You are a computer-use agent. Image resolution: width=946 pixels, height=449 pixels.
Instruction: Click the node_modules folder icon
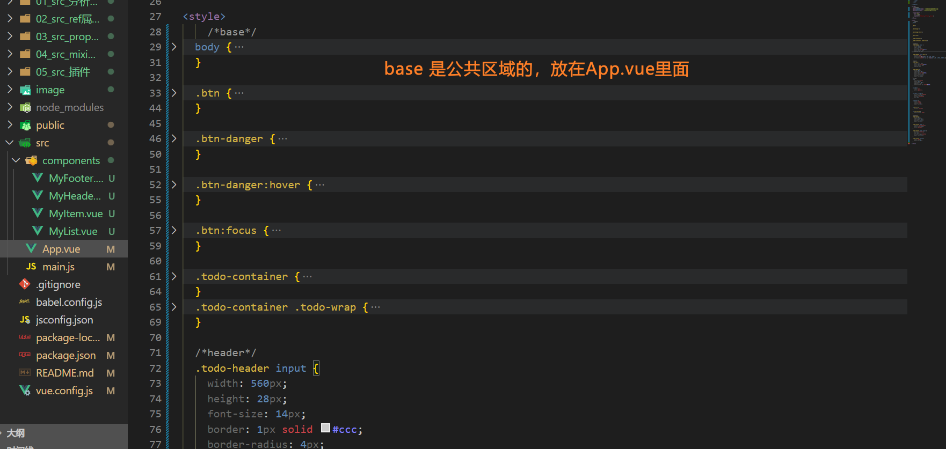pos(25,107)
